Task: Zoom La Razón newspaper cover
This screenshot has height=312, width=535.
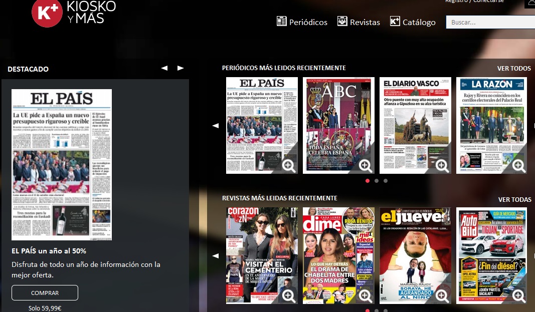Action: click(518, 166)
